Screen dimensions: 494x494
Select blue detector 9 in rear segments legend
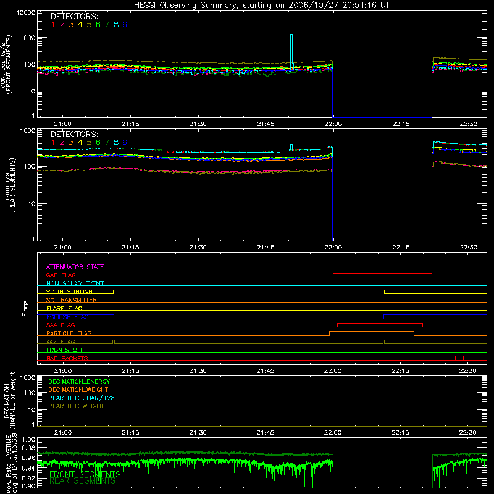(x=125, y=143)
